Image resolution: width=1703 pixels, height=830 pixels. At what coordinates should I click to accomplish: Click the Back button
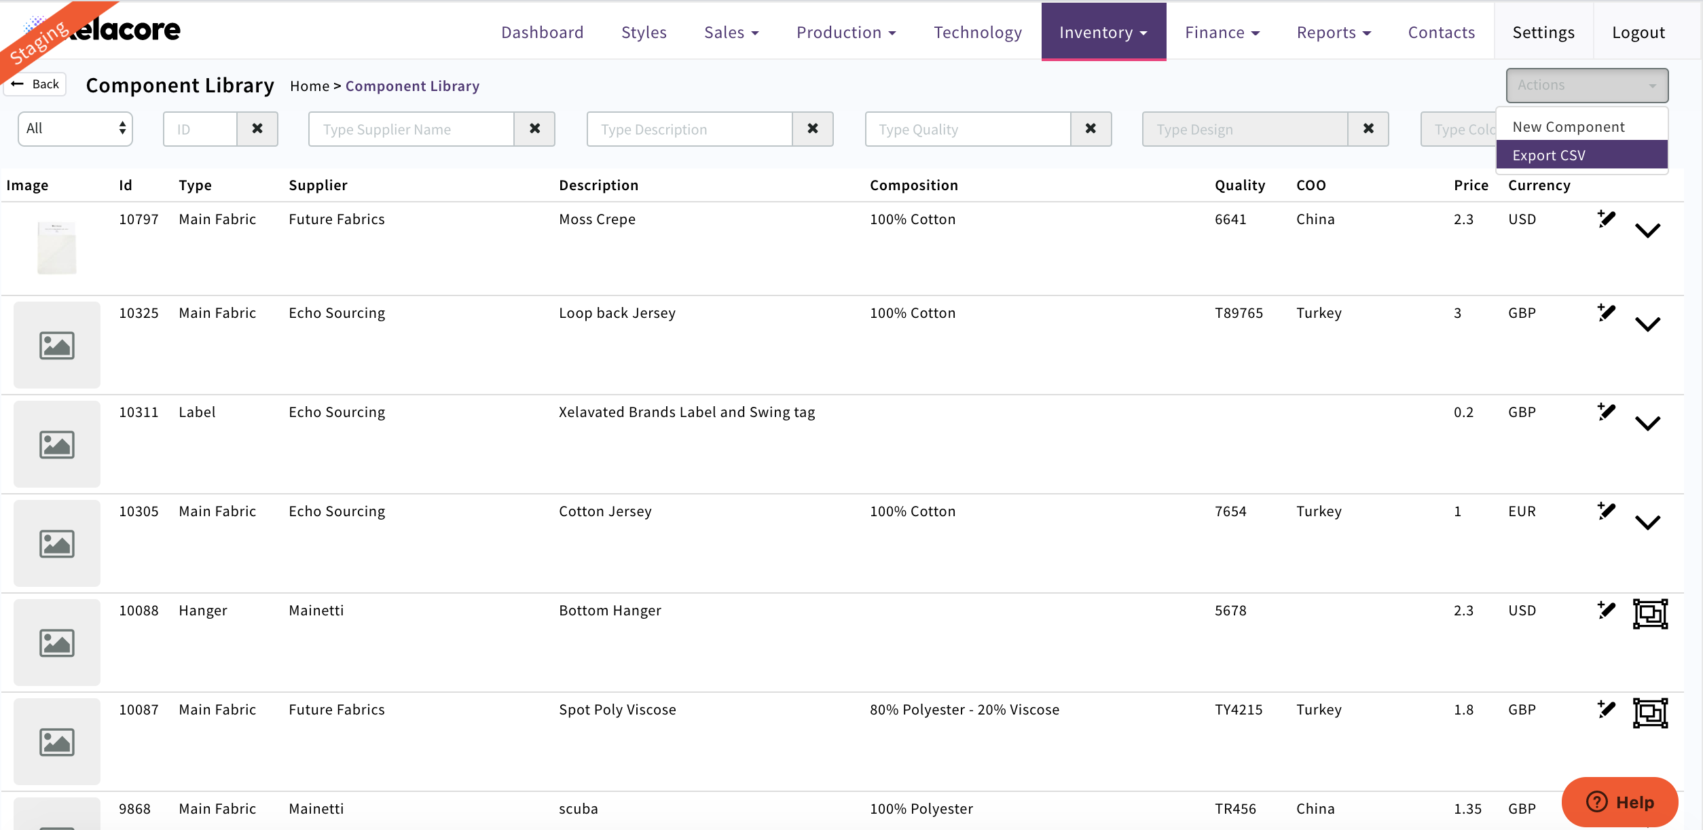[x=35, y=84]
